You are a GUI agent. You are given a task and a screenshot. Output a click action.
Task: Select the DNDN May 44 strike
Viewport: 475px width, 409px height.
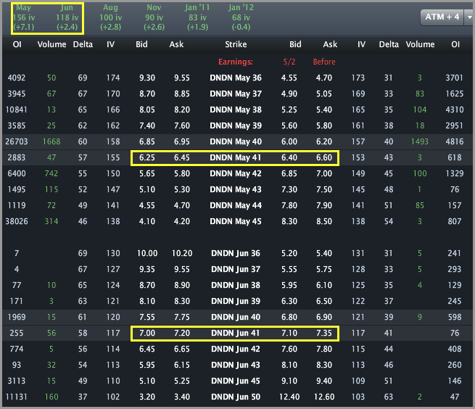[x=236, y=205]
